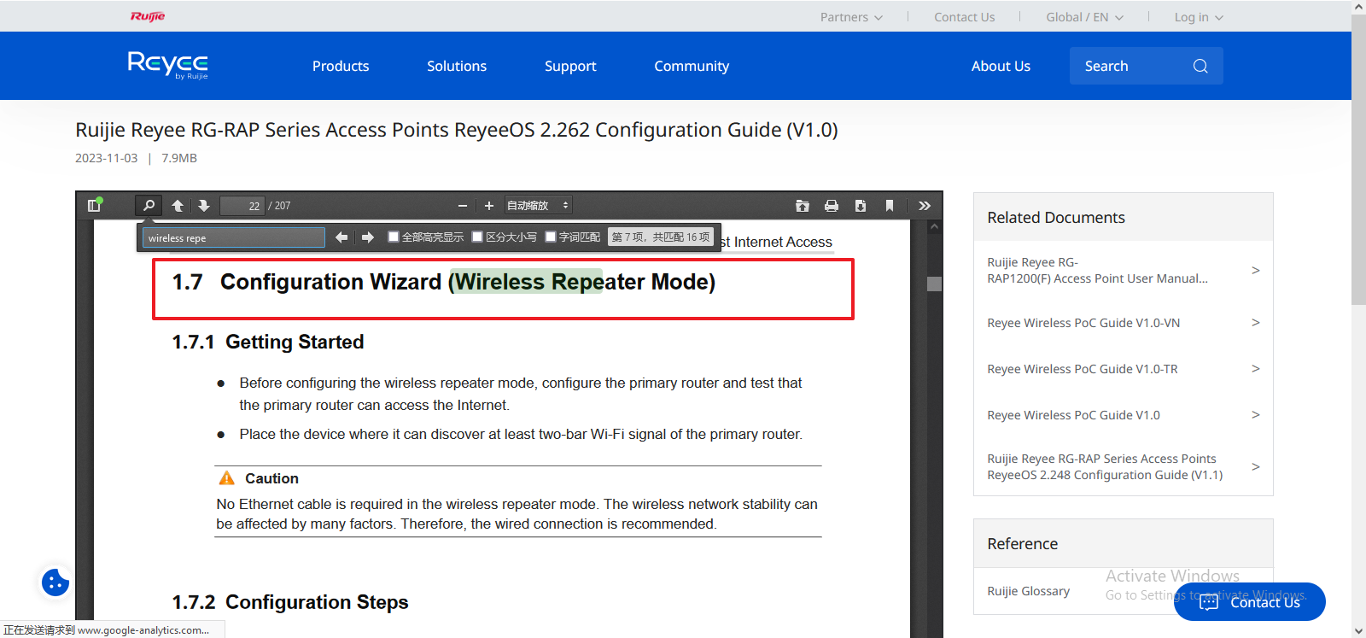The height and width of the screenshot is (638, 1366).
Task: Click the Reyee by Ruijie logo
Action: pos(168,65)
